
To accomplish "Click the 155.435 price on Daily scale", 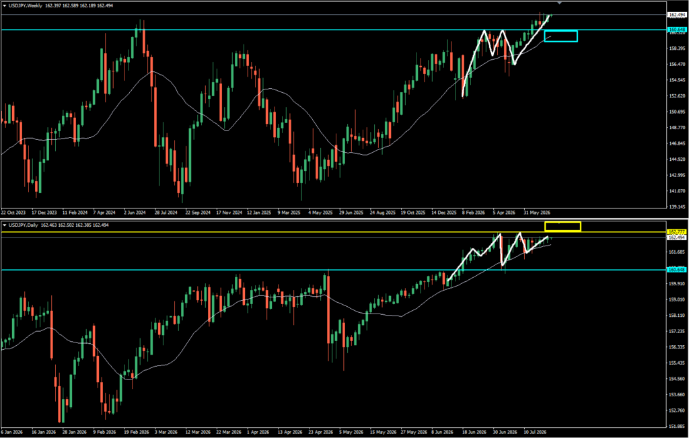I will 677,363.
